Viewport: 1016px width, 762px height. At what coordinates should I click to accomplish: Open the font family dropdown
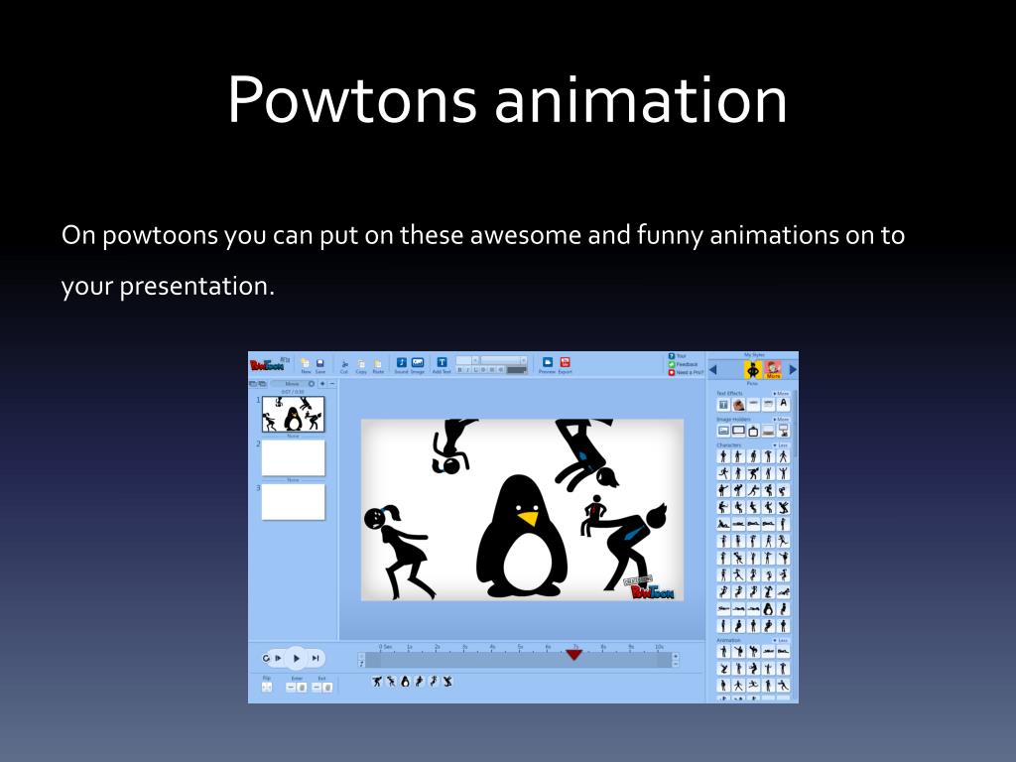tap(524, 361)
